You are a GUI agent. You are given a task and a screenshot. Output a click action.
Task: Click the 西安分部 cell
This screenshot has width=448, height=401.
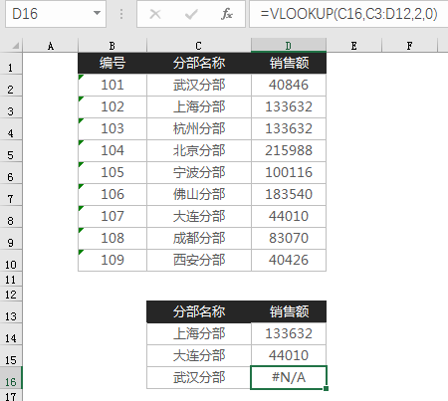[x=199, y=260]
